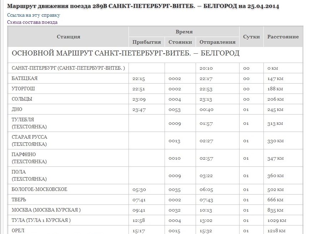
Task: Select the БАТЕЦКАЯ station row name
Action: (x=25, y=79)
